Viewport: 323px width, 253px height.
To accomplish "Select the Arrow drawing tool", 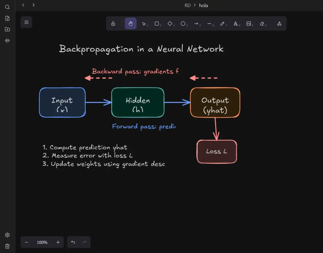I will click(196, 24).
